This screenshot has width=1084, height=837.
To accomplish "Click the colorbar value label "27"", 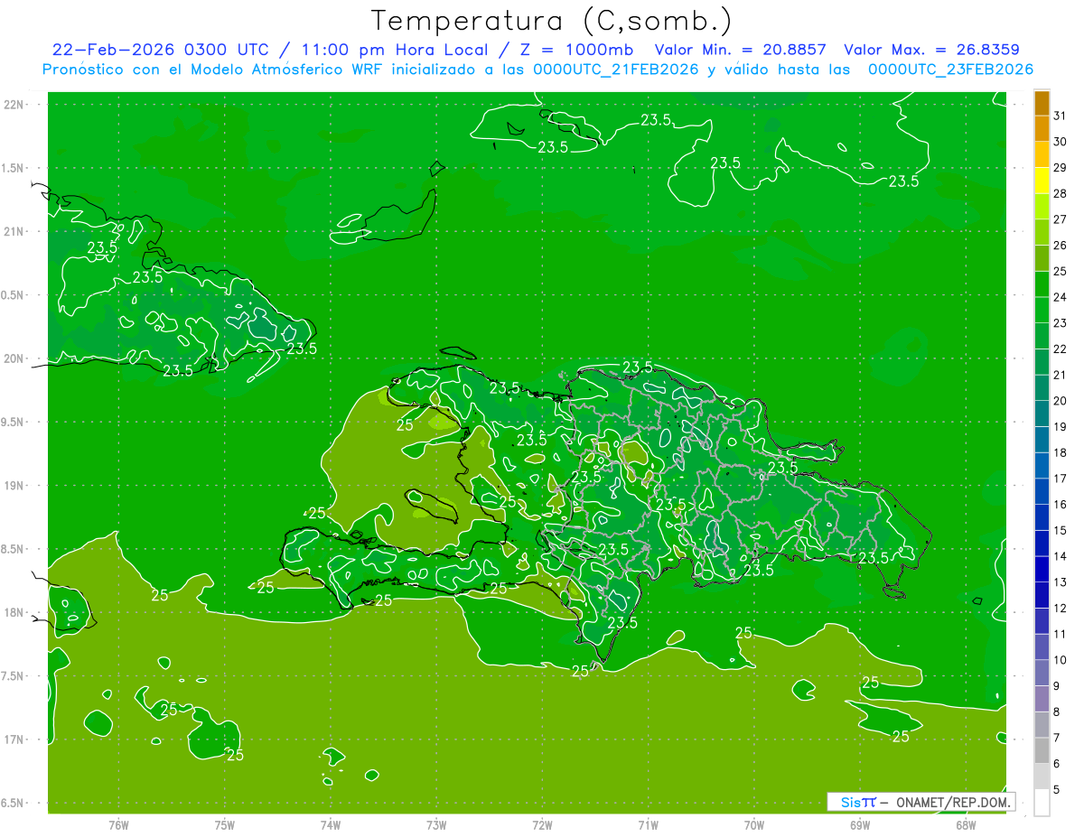I will (x=1060, y=219).
